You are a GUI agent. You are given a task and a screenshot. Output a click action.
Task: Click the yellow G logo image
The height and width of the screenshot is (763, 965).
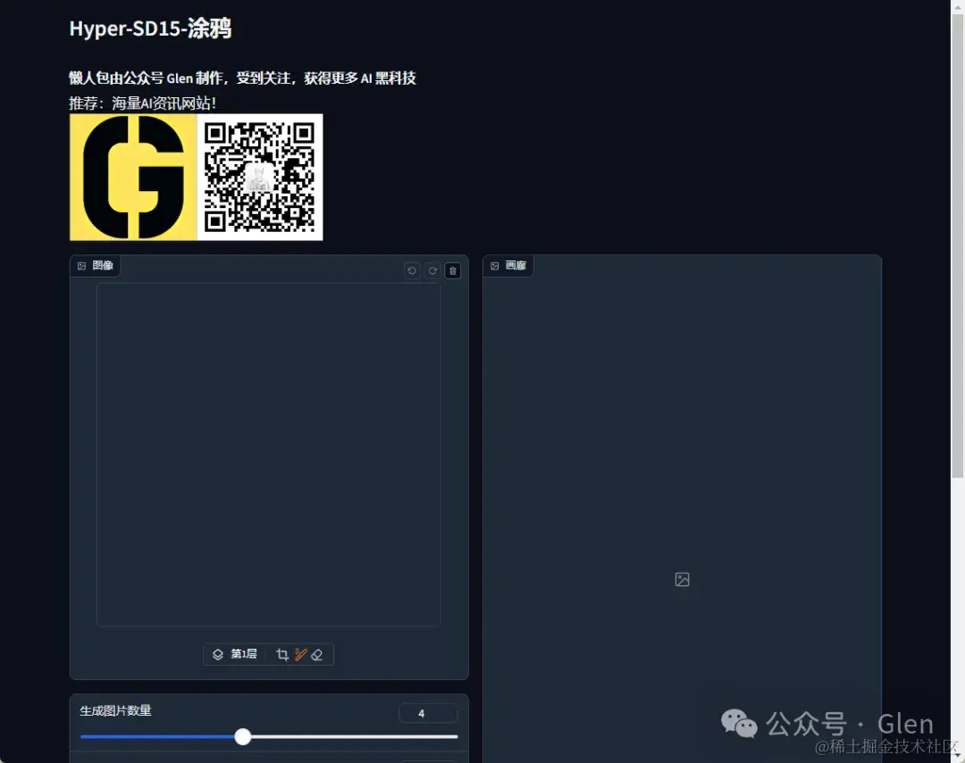coord(133,177)
